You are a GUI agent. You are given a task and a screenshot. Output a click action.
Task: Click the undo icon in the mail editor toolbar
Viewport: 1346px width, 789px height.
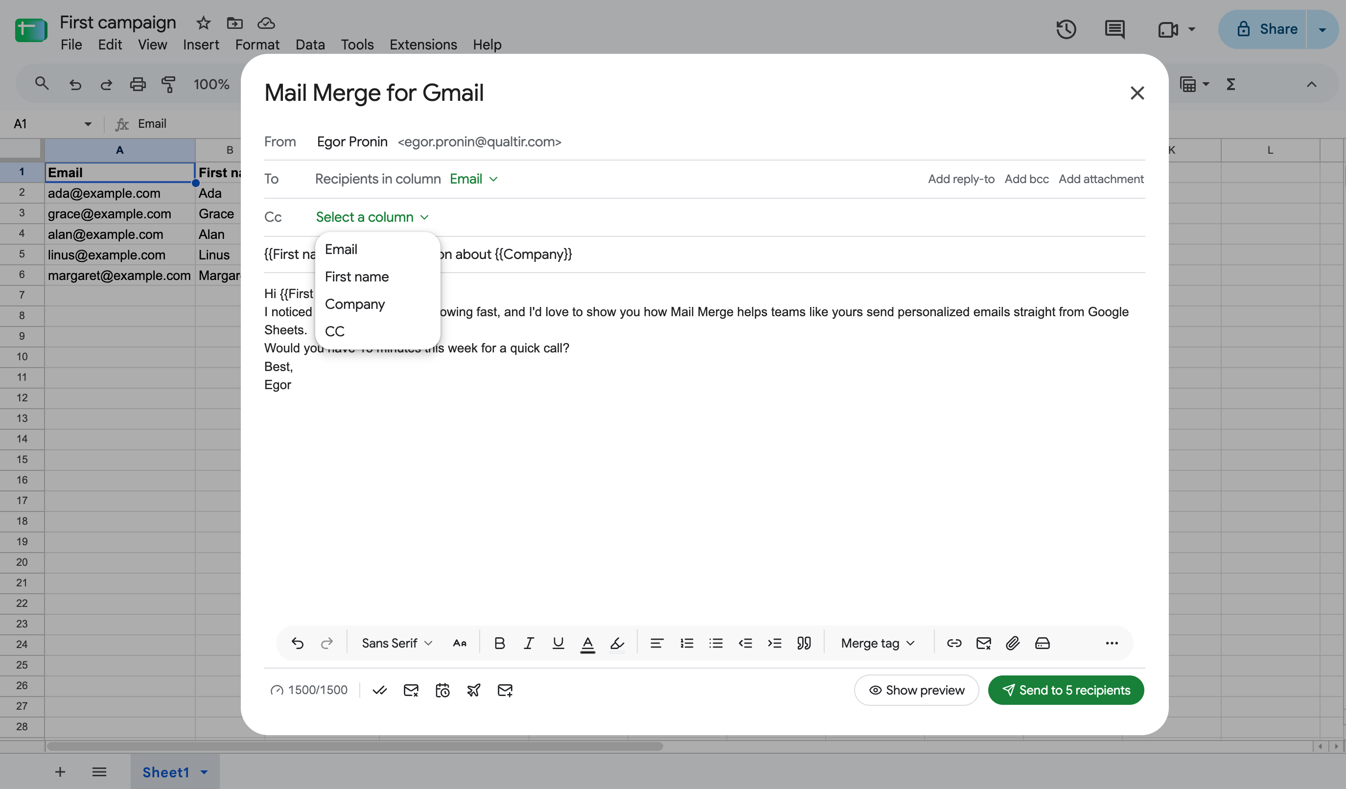298,643
